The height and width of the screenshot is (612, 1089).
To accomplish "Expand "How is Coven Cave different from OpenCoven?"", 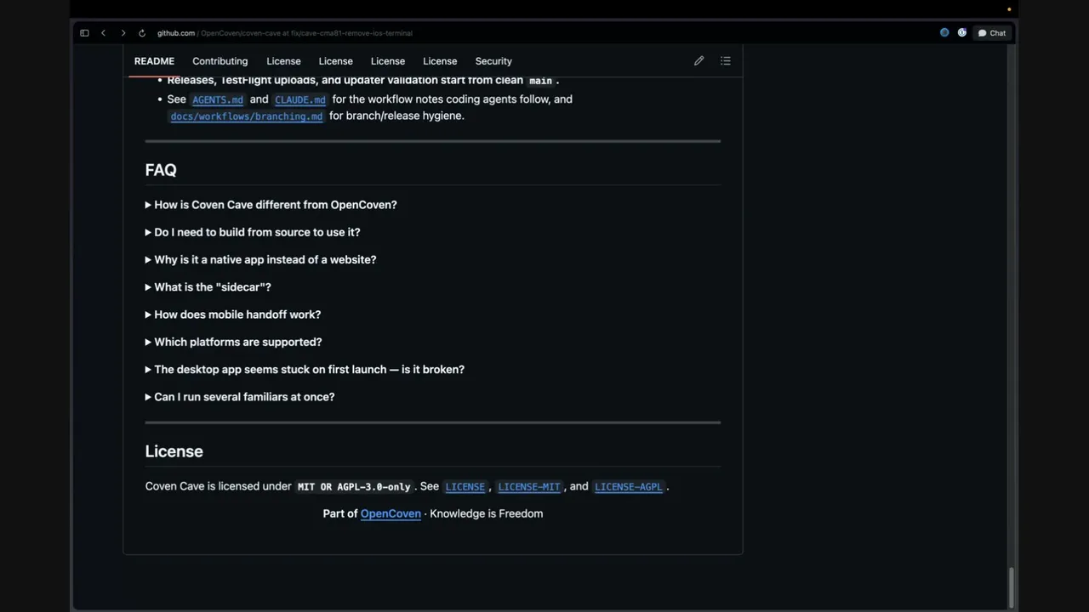I will coord(271,205).
